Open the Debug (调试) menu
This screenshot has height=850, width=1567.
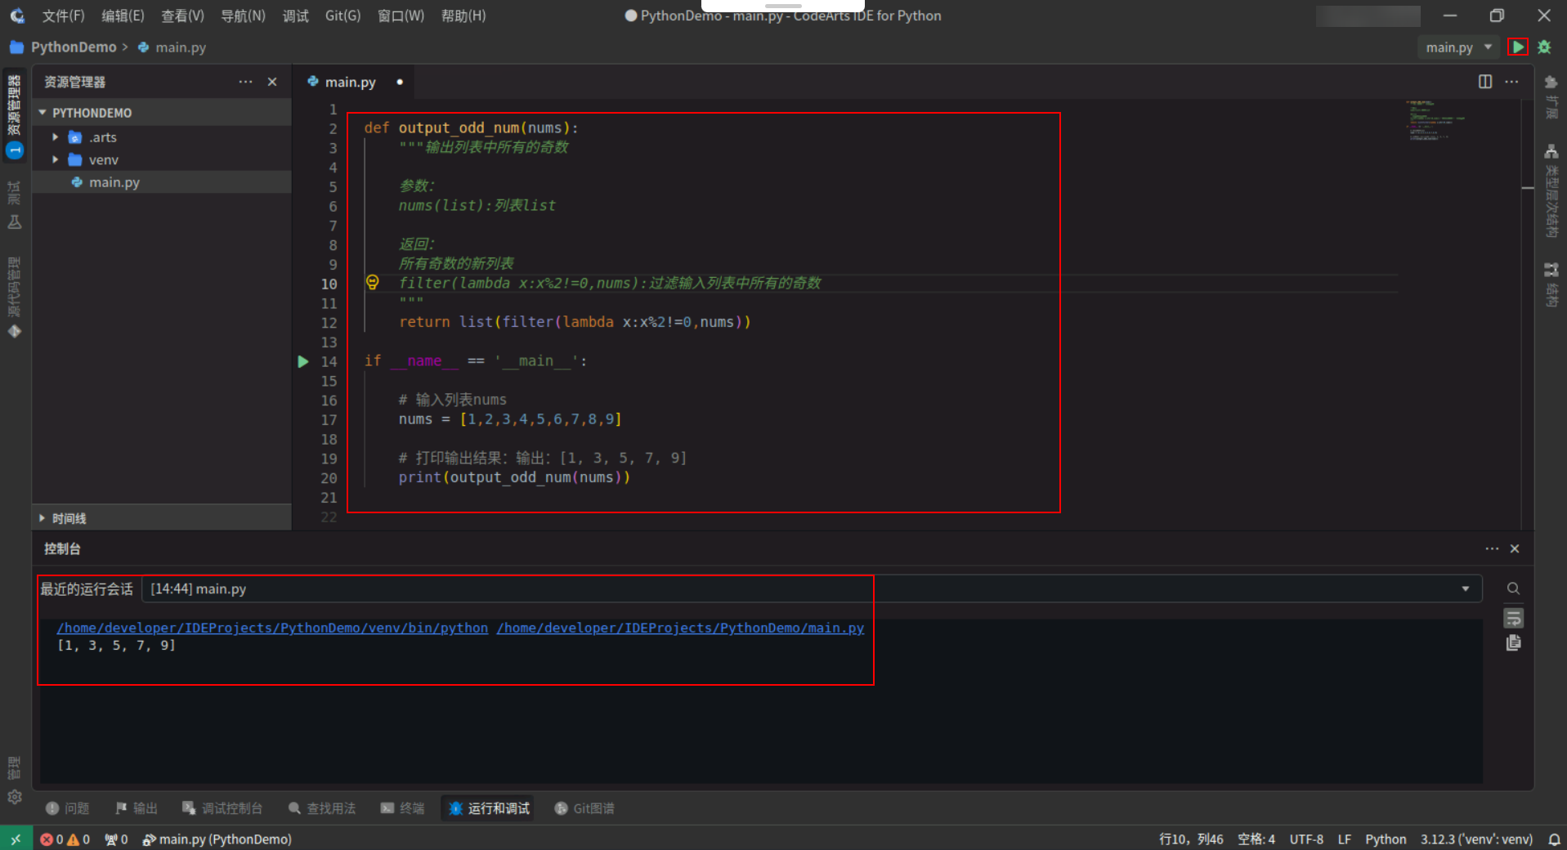[295, 16]
